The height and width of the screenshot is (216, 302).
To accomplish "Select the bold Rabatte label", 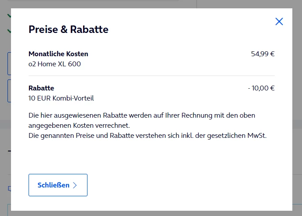I will pos(41,88).
